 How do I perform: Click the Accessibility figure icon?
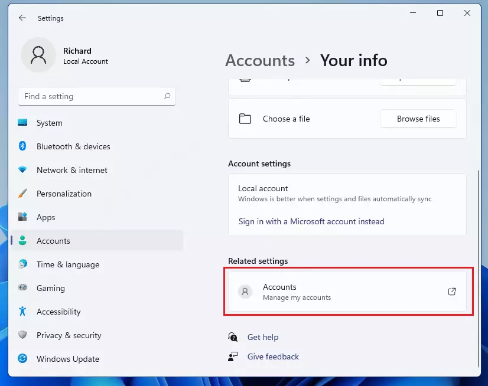coord(22,311)
